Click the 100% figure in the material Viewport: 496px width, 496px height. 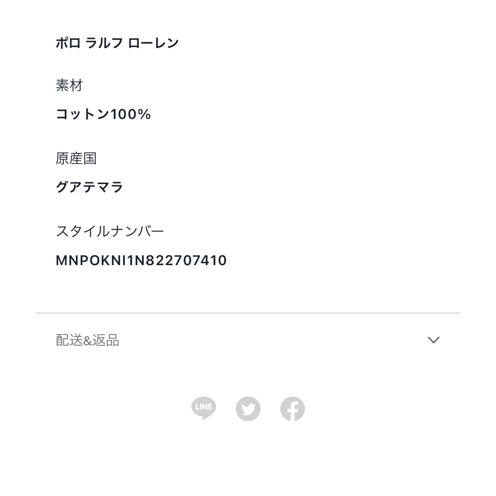pos(130,114)
